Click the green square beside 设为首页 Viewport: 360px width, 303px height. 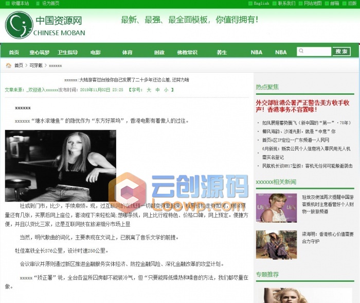point(38,3)
